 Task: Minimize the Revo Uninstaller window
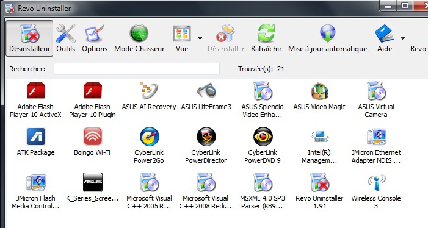388,6
